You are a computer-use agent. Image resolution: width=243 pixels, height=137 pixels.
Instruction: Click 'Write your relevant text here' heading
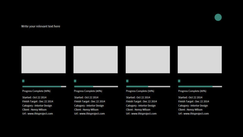pos(41,26)
